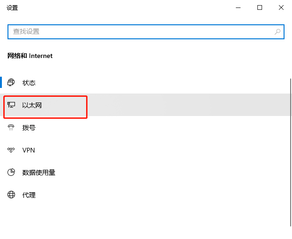The width and height of the screenshot is (292, 239).
Task: Show 数据使用量 settings
Action: (145, 173)
